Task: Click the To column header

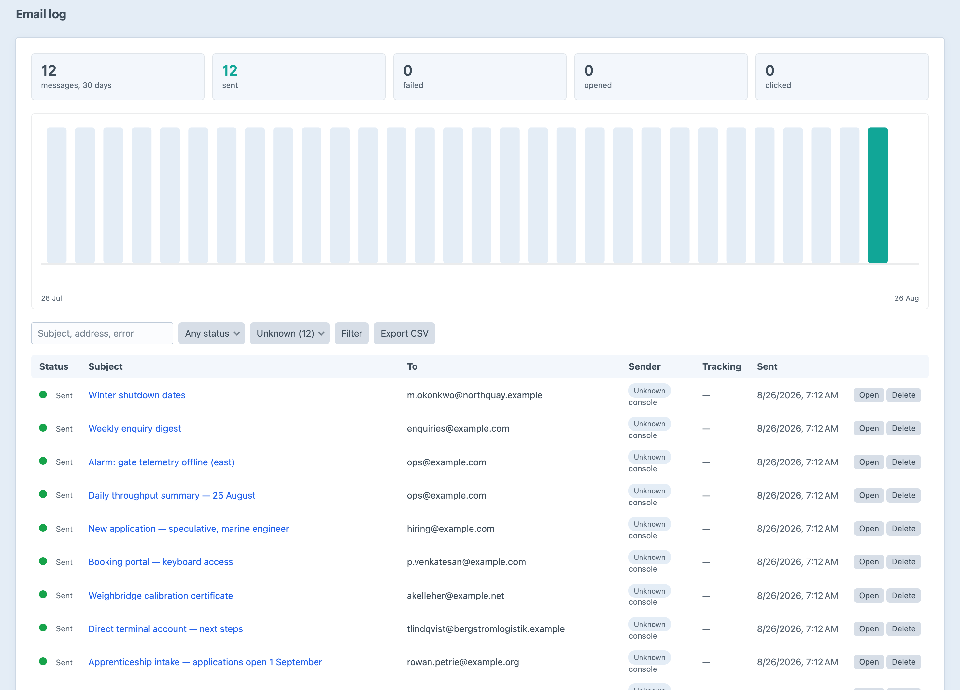Action: coord(412,366)
